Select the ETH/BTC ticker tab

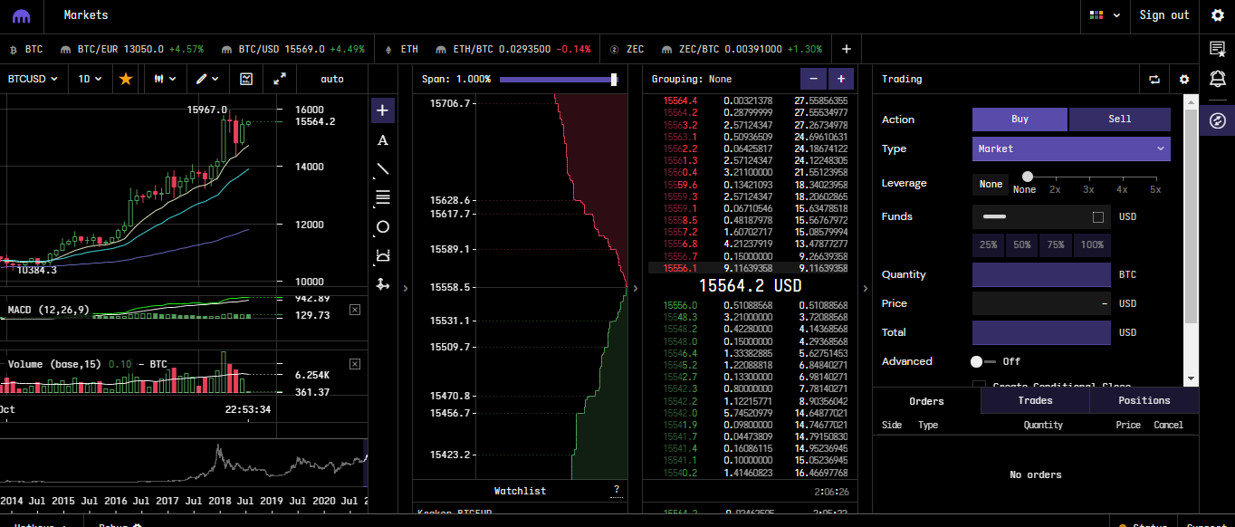coord(512,49)
